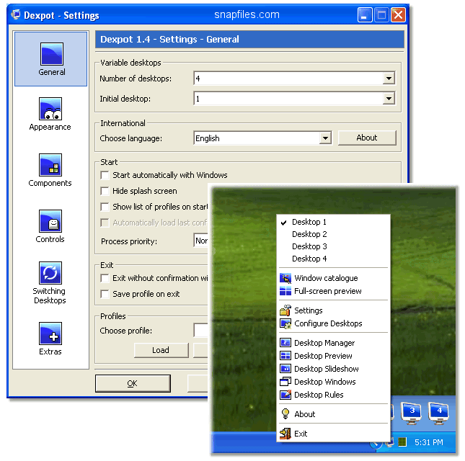Screen dimensions: 465x461
Task: Click the 'Desktop Rules' menu label
Action: (319, 395)
